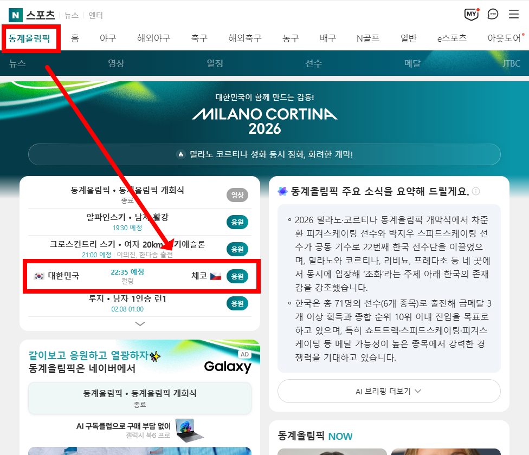The height and width of the screenshot is (455, 529).
Task: Open the 엔터 menu item in the top bar
Action: [95, 16]
